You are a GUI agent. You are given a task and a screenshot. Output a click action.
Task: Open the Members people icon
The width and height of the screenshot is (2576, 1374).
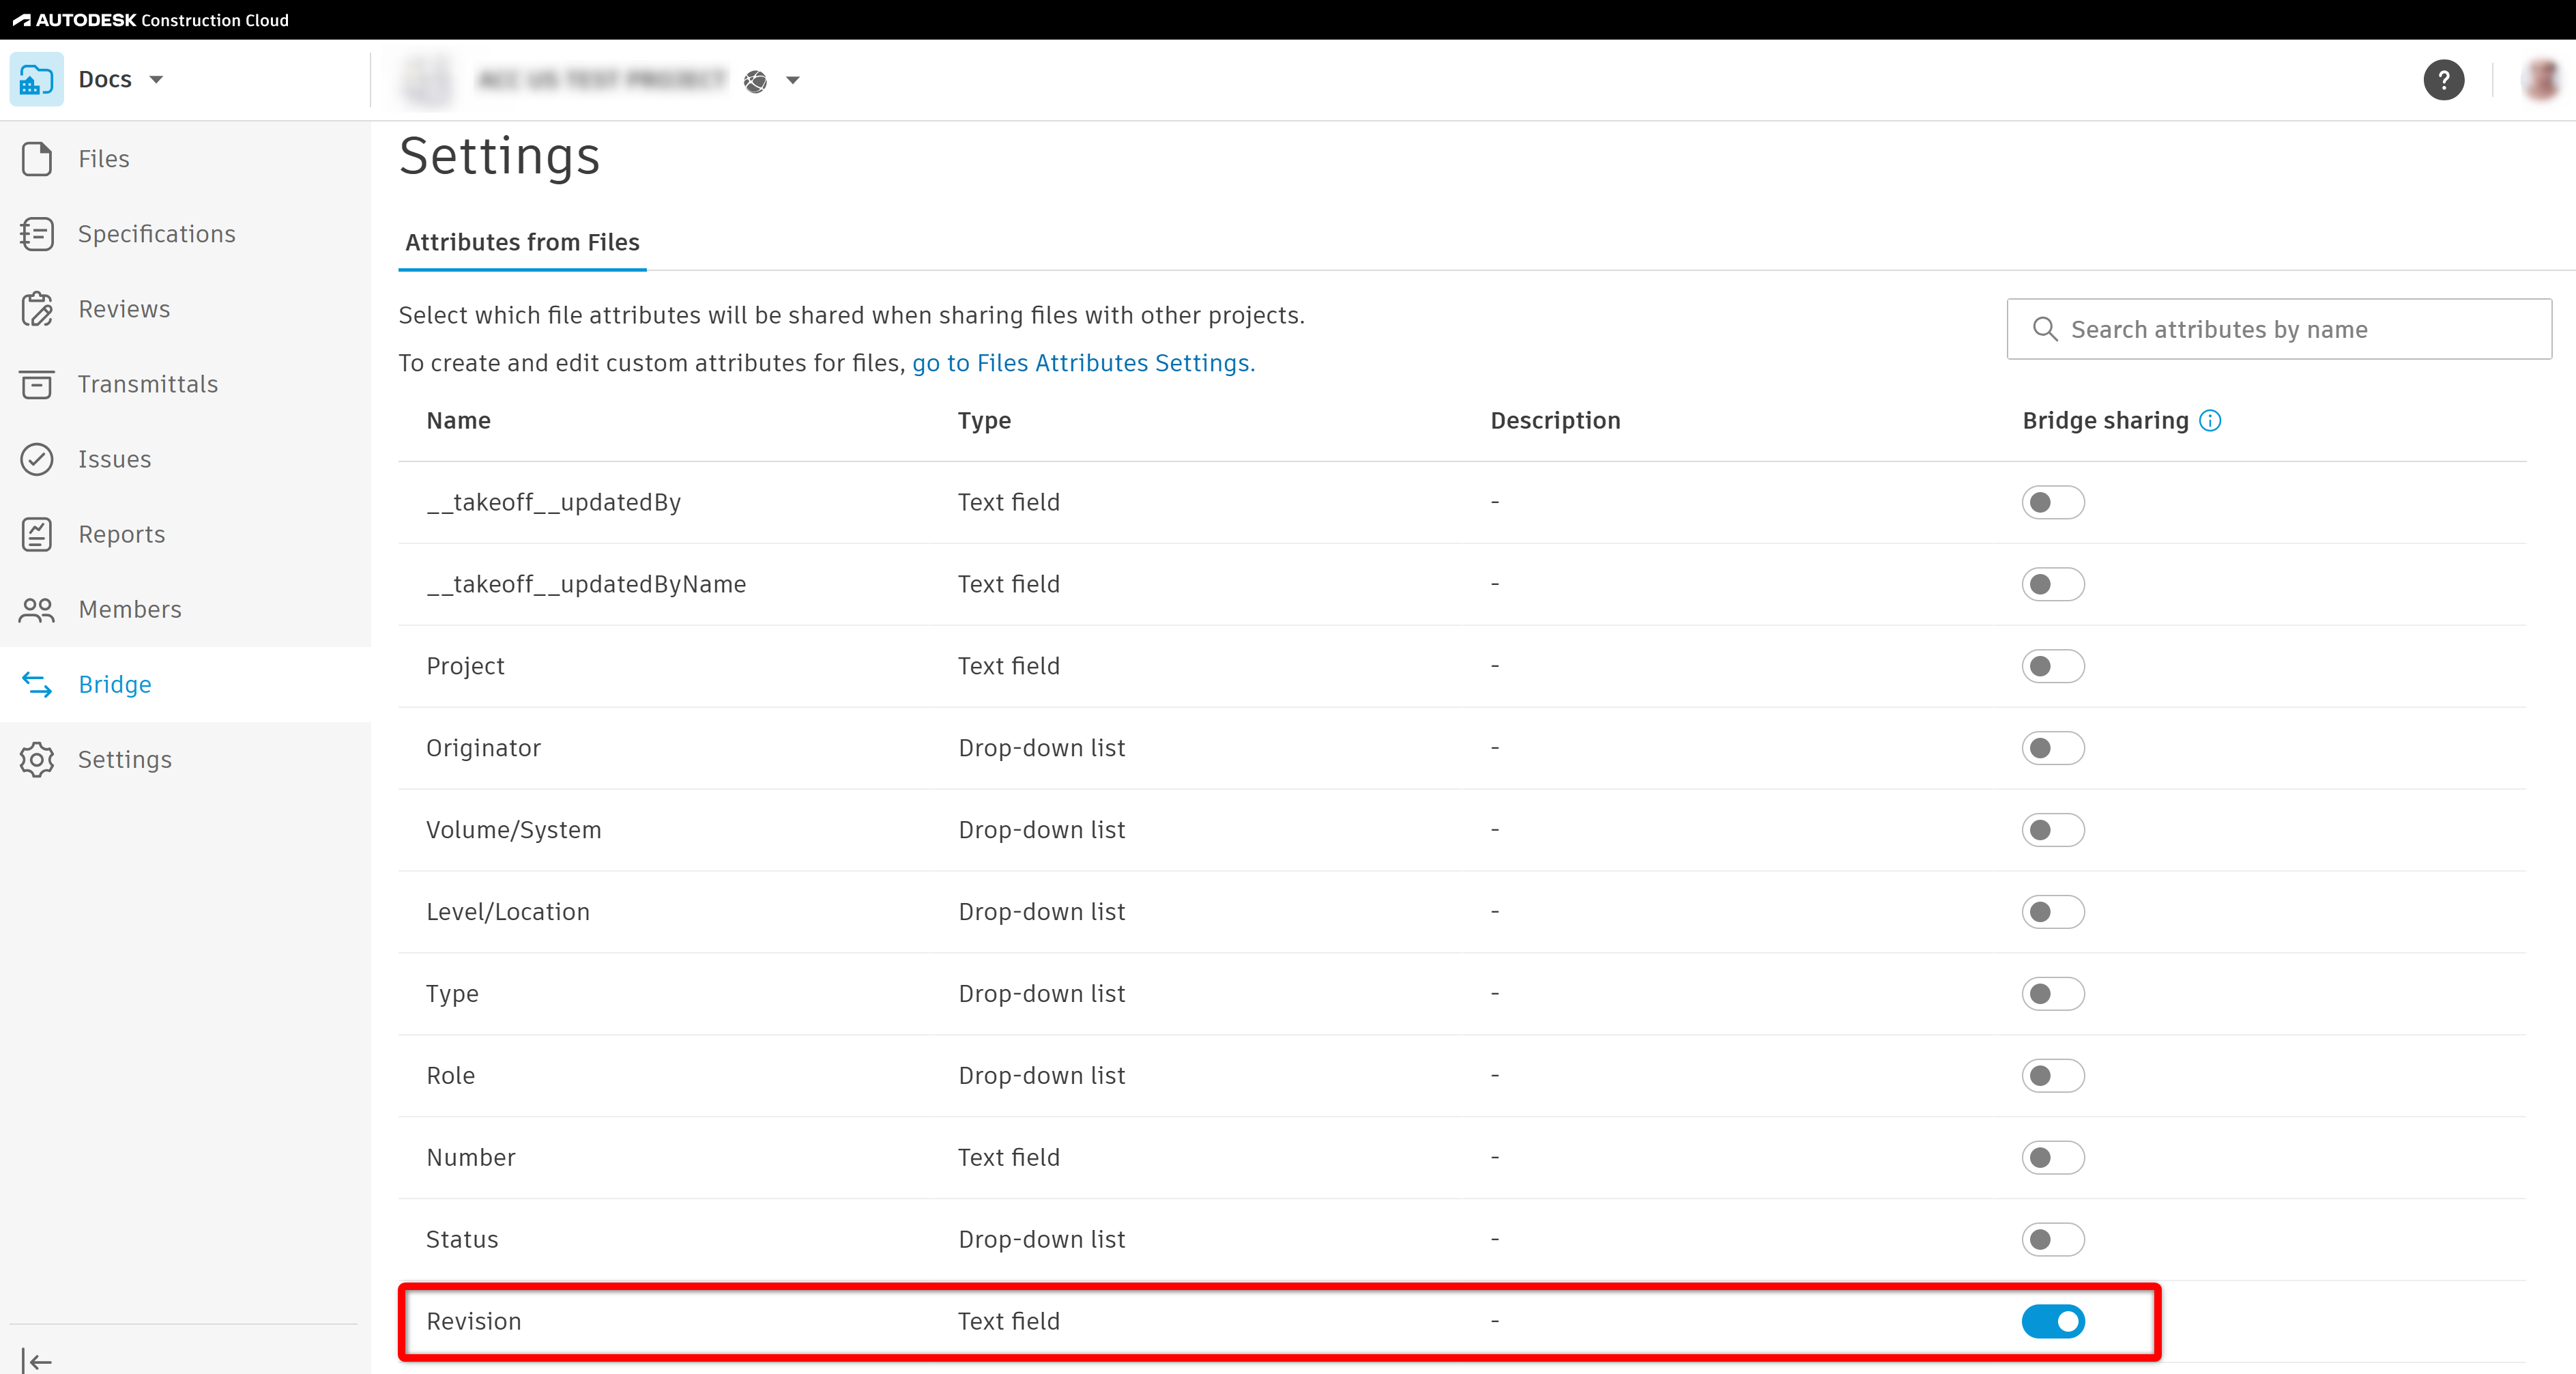pos(37,609)
